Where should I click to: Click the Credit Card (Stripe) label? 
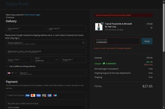pyautogui.click(x=16, y=95)
